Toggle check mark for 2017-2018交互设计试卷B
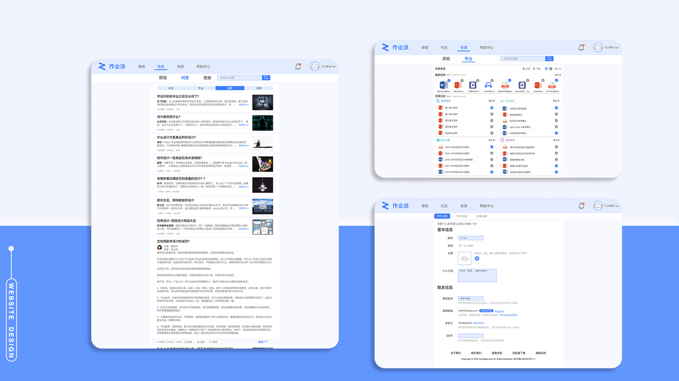 (491, 172)
